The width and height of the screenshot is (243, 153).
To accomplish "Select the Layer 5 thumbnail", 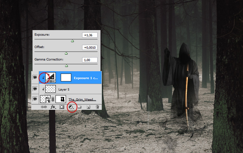I will coord(51,89).
